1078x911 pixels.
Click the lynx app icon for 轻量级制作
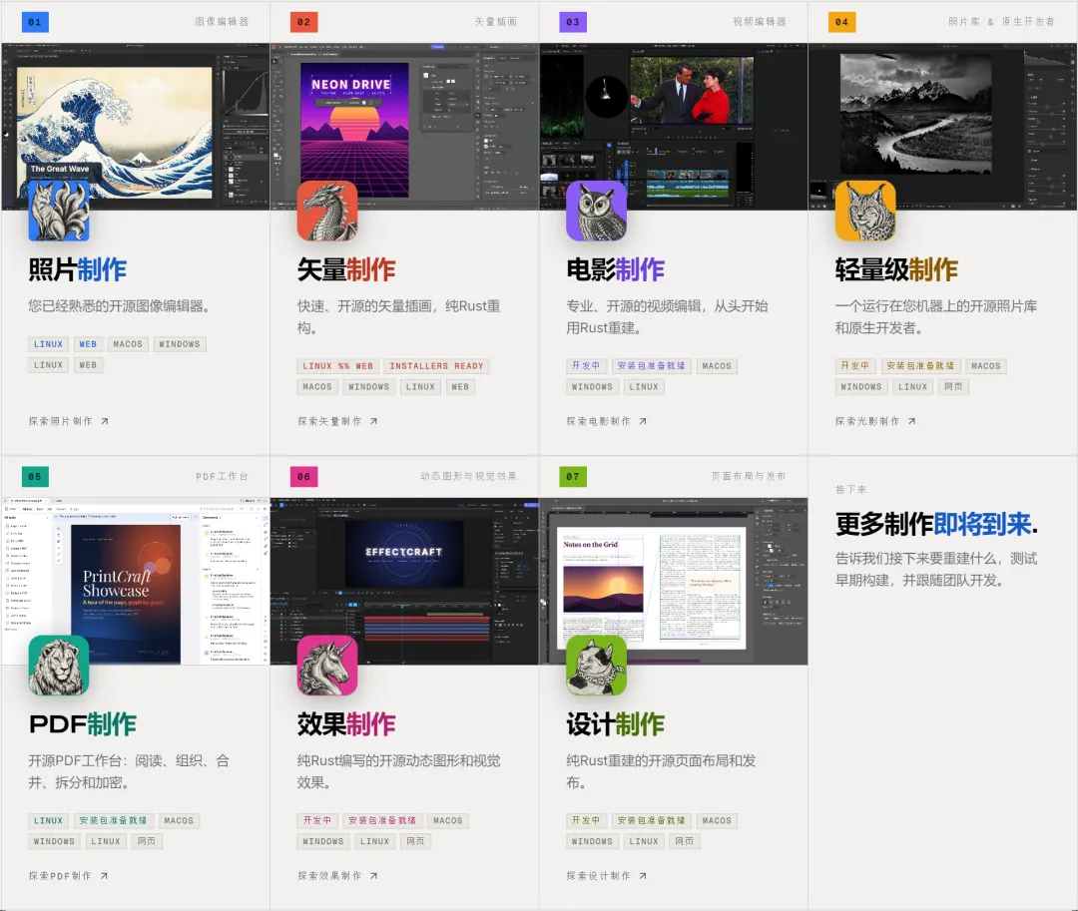point(864,211)
